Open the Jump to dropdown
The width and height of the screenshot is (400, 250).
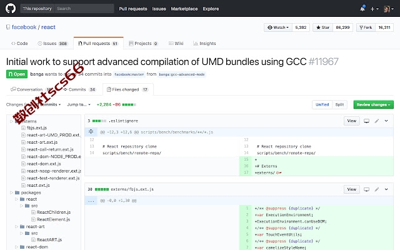coord(79,104)
